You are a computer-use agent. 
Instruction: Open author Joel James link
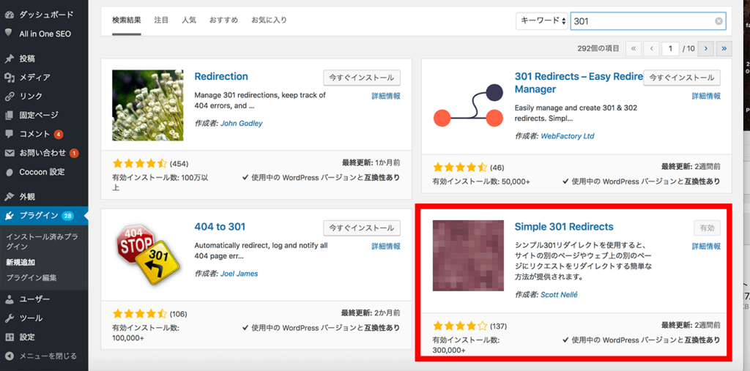tap(240, 274)
